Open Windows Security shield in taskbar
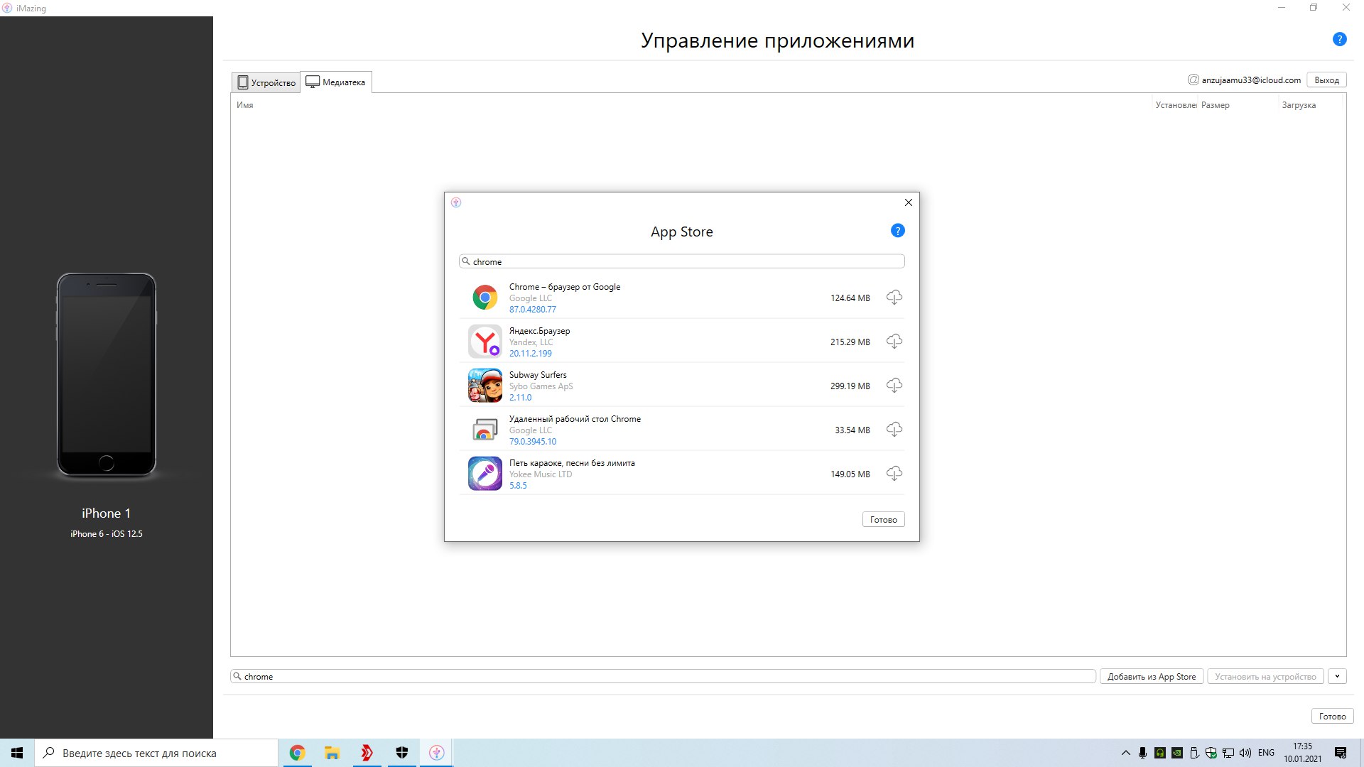 click(x=401, y=753)
